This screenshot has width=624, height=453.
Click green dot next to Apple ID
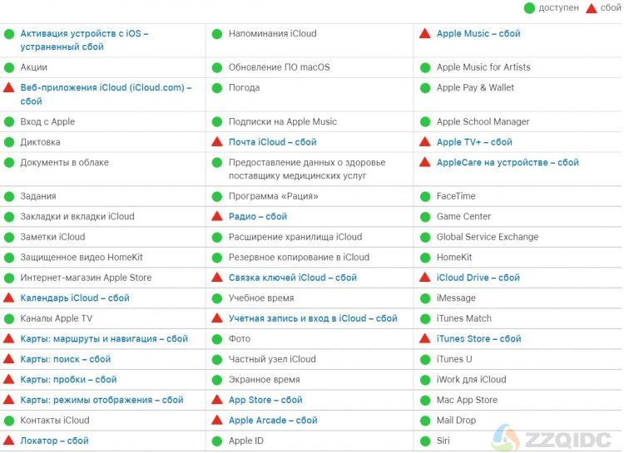pos(217,441)
